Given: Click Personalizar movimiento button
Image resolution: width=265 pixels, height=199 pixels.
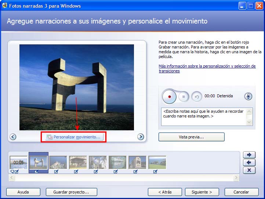Looking at the screenshot, I should [x=74, y=137].
